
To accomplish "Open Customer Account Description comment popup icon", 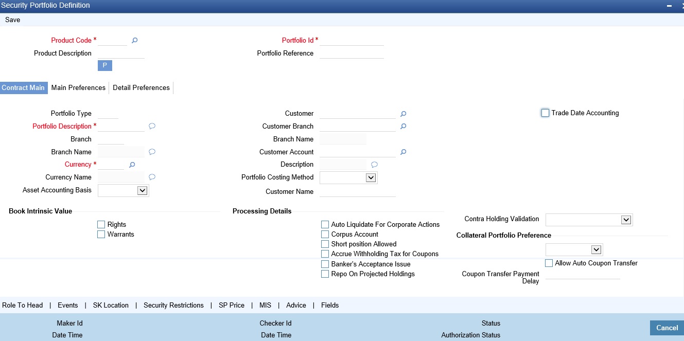I will [375, 165].
